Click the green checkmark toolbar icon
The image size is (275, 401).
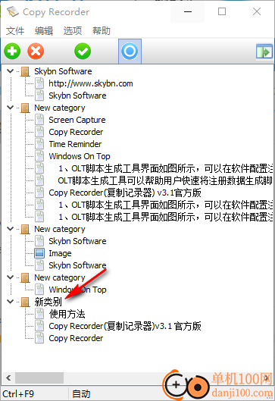coord(83,52)
